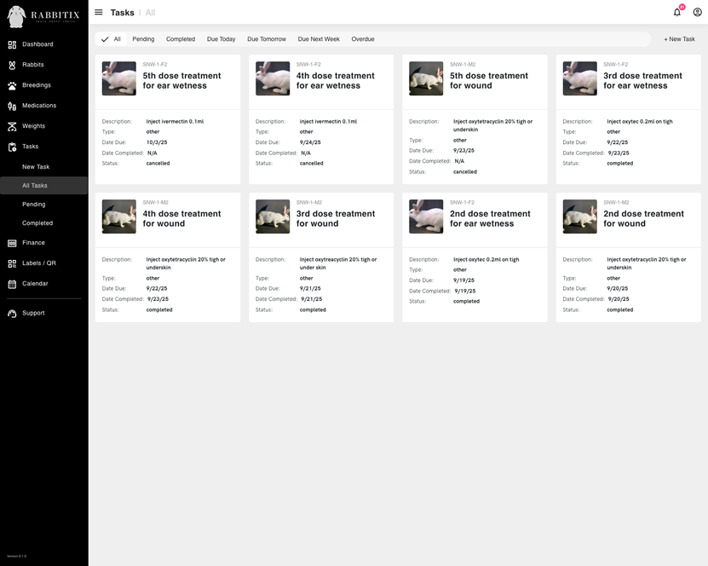Open the rabbit photo on the 5th dose card
The width and height of the screenshot is (708, 566).
118,78
